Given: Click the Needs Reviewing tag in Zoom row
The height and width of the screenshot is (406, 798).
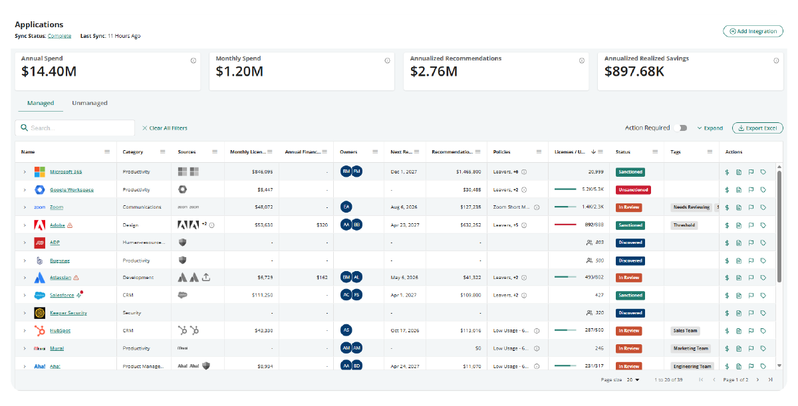Looking at the screenshot, I should 692,207.
